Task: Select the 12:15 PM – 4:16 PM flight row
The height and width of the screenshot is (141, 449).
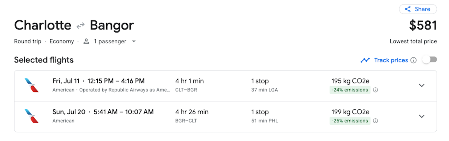Action: point(116,81)
